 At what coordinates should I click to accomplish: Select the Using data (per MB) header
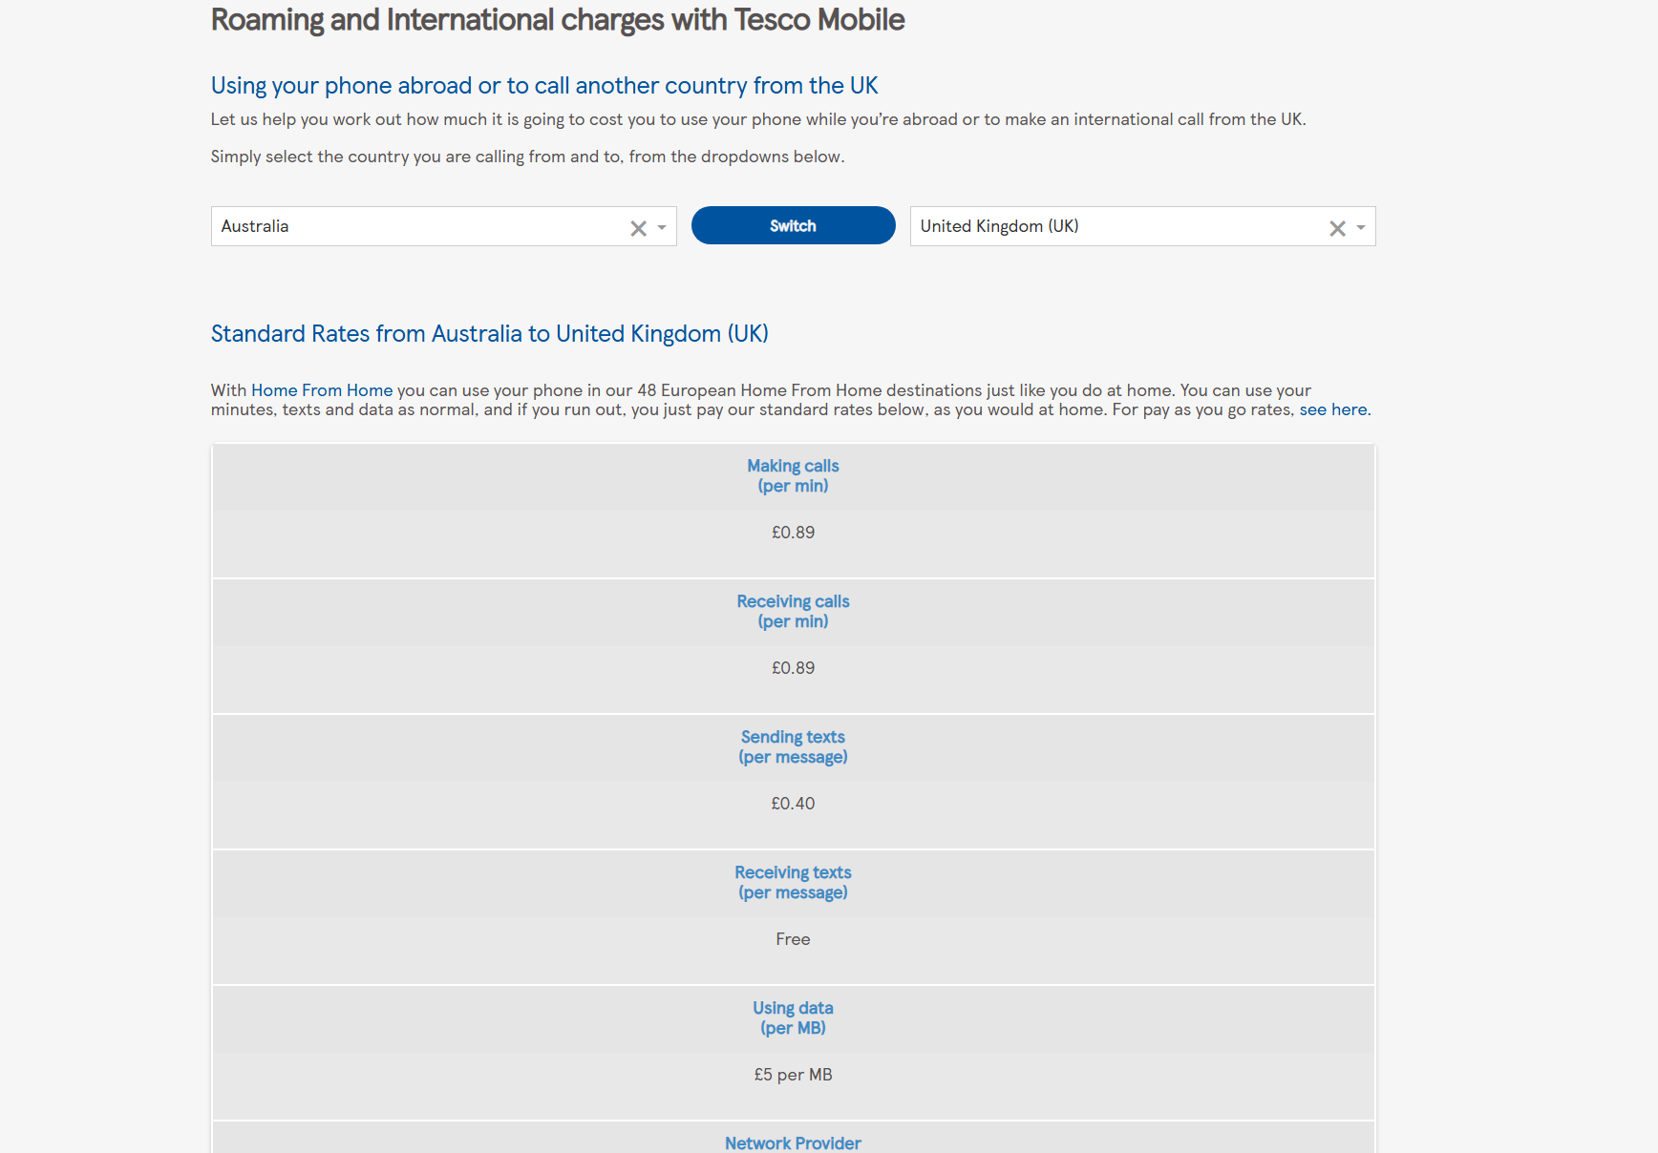point(793,1017)
